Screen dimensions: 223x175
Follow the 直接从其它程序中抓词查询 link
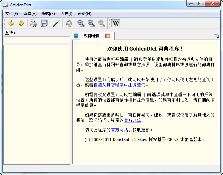tap(119, 85)
